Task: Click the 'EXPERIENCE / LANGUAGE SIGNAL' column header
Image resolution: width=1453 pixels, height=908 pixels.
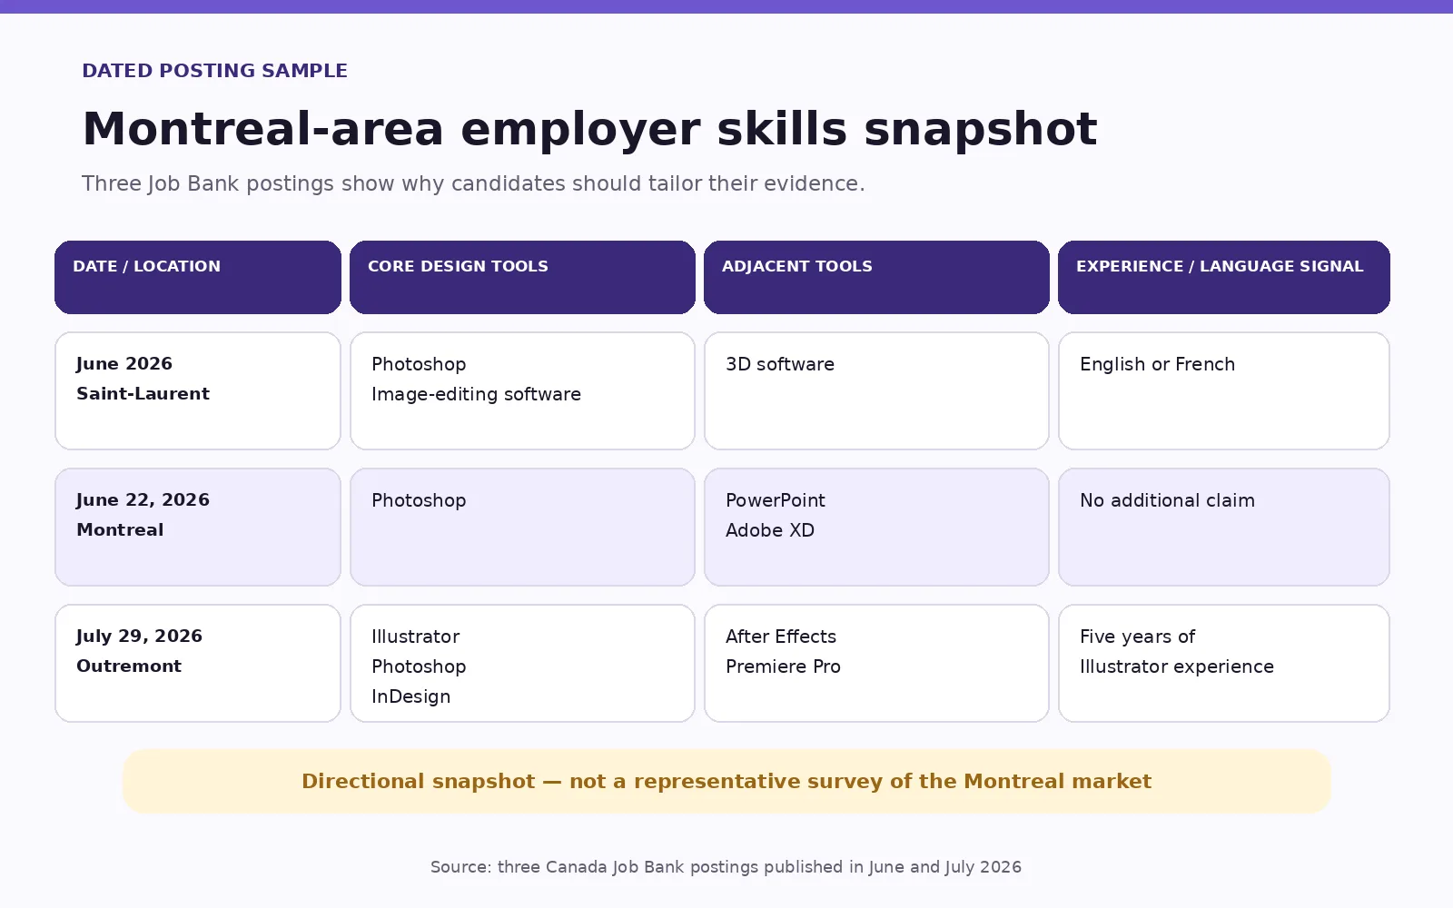Action: point(1224,277)
